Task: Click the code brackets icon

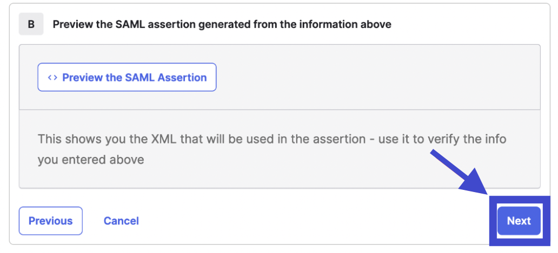Action: pos(52,77)
